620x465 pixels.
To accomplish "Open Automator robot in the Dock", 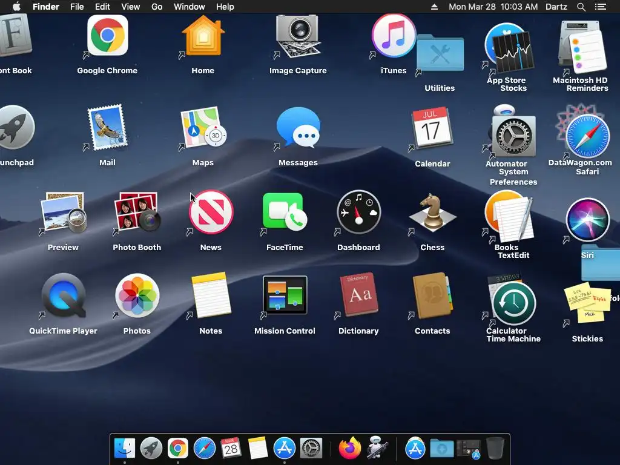I will click(x=377, y=447).
